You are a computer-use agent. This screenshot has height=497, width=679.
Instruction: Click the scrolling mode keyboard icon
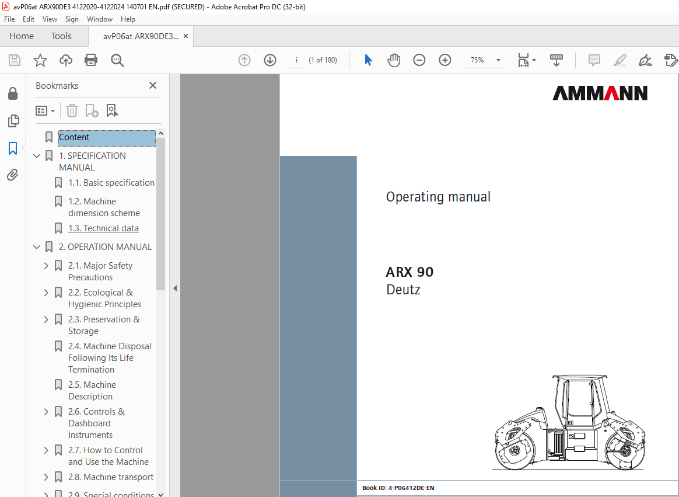556,60
